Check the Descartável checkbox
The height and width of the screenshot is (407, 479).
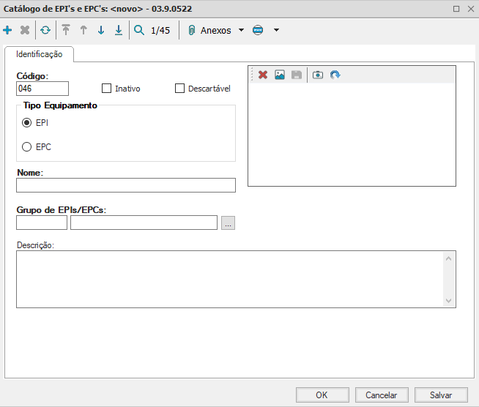click(x=180, y=89)
